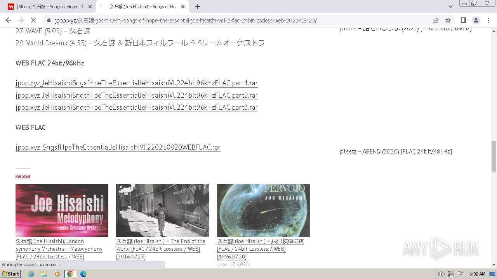Viewport: 497px width, 279px height.
Task: Download the 24bit96kHz FLAC part2.rar
Action: [x=137, y=95]
